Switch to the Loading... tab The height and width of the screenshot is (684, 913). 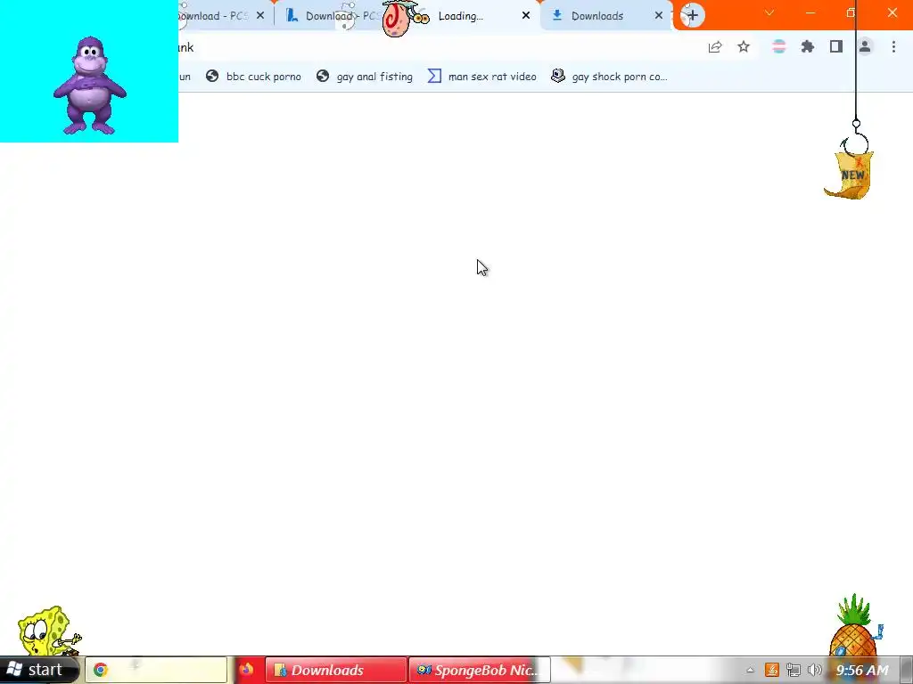tap(461, 16)
